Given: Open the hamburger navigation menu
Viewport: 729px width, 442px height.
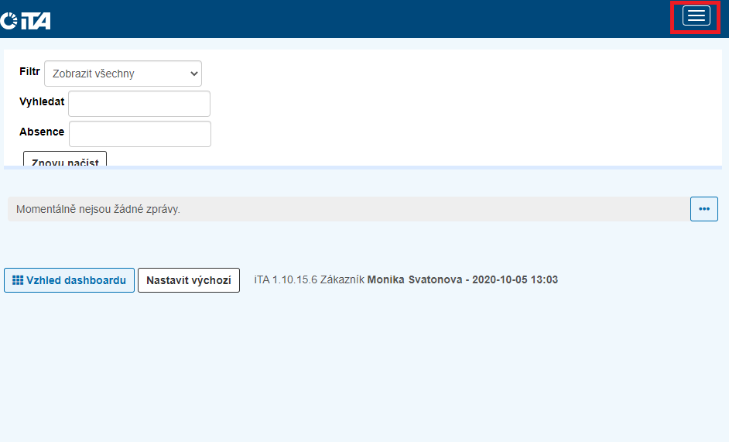Looking at the screenshot, I should click(x=696, y=16).
